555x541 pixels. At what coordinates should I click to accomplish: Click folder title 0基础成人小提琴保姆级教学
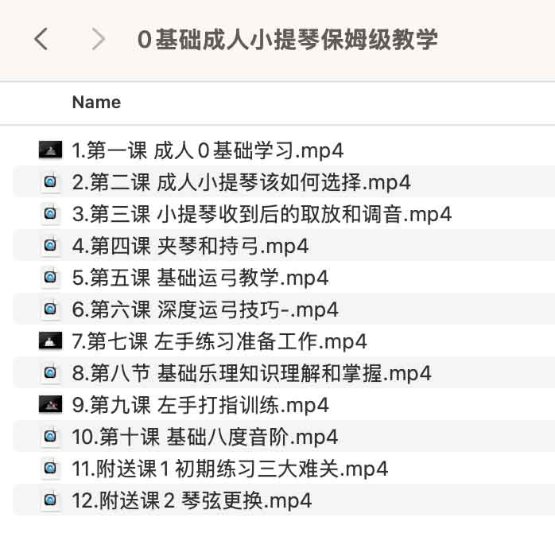click(287, 39)
